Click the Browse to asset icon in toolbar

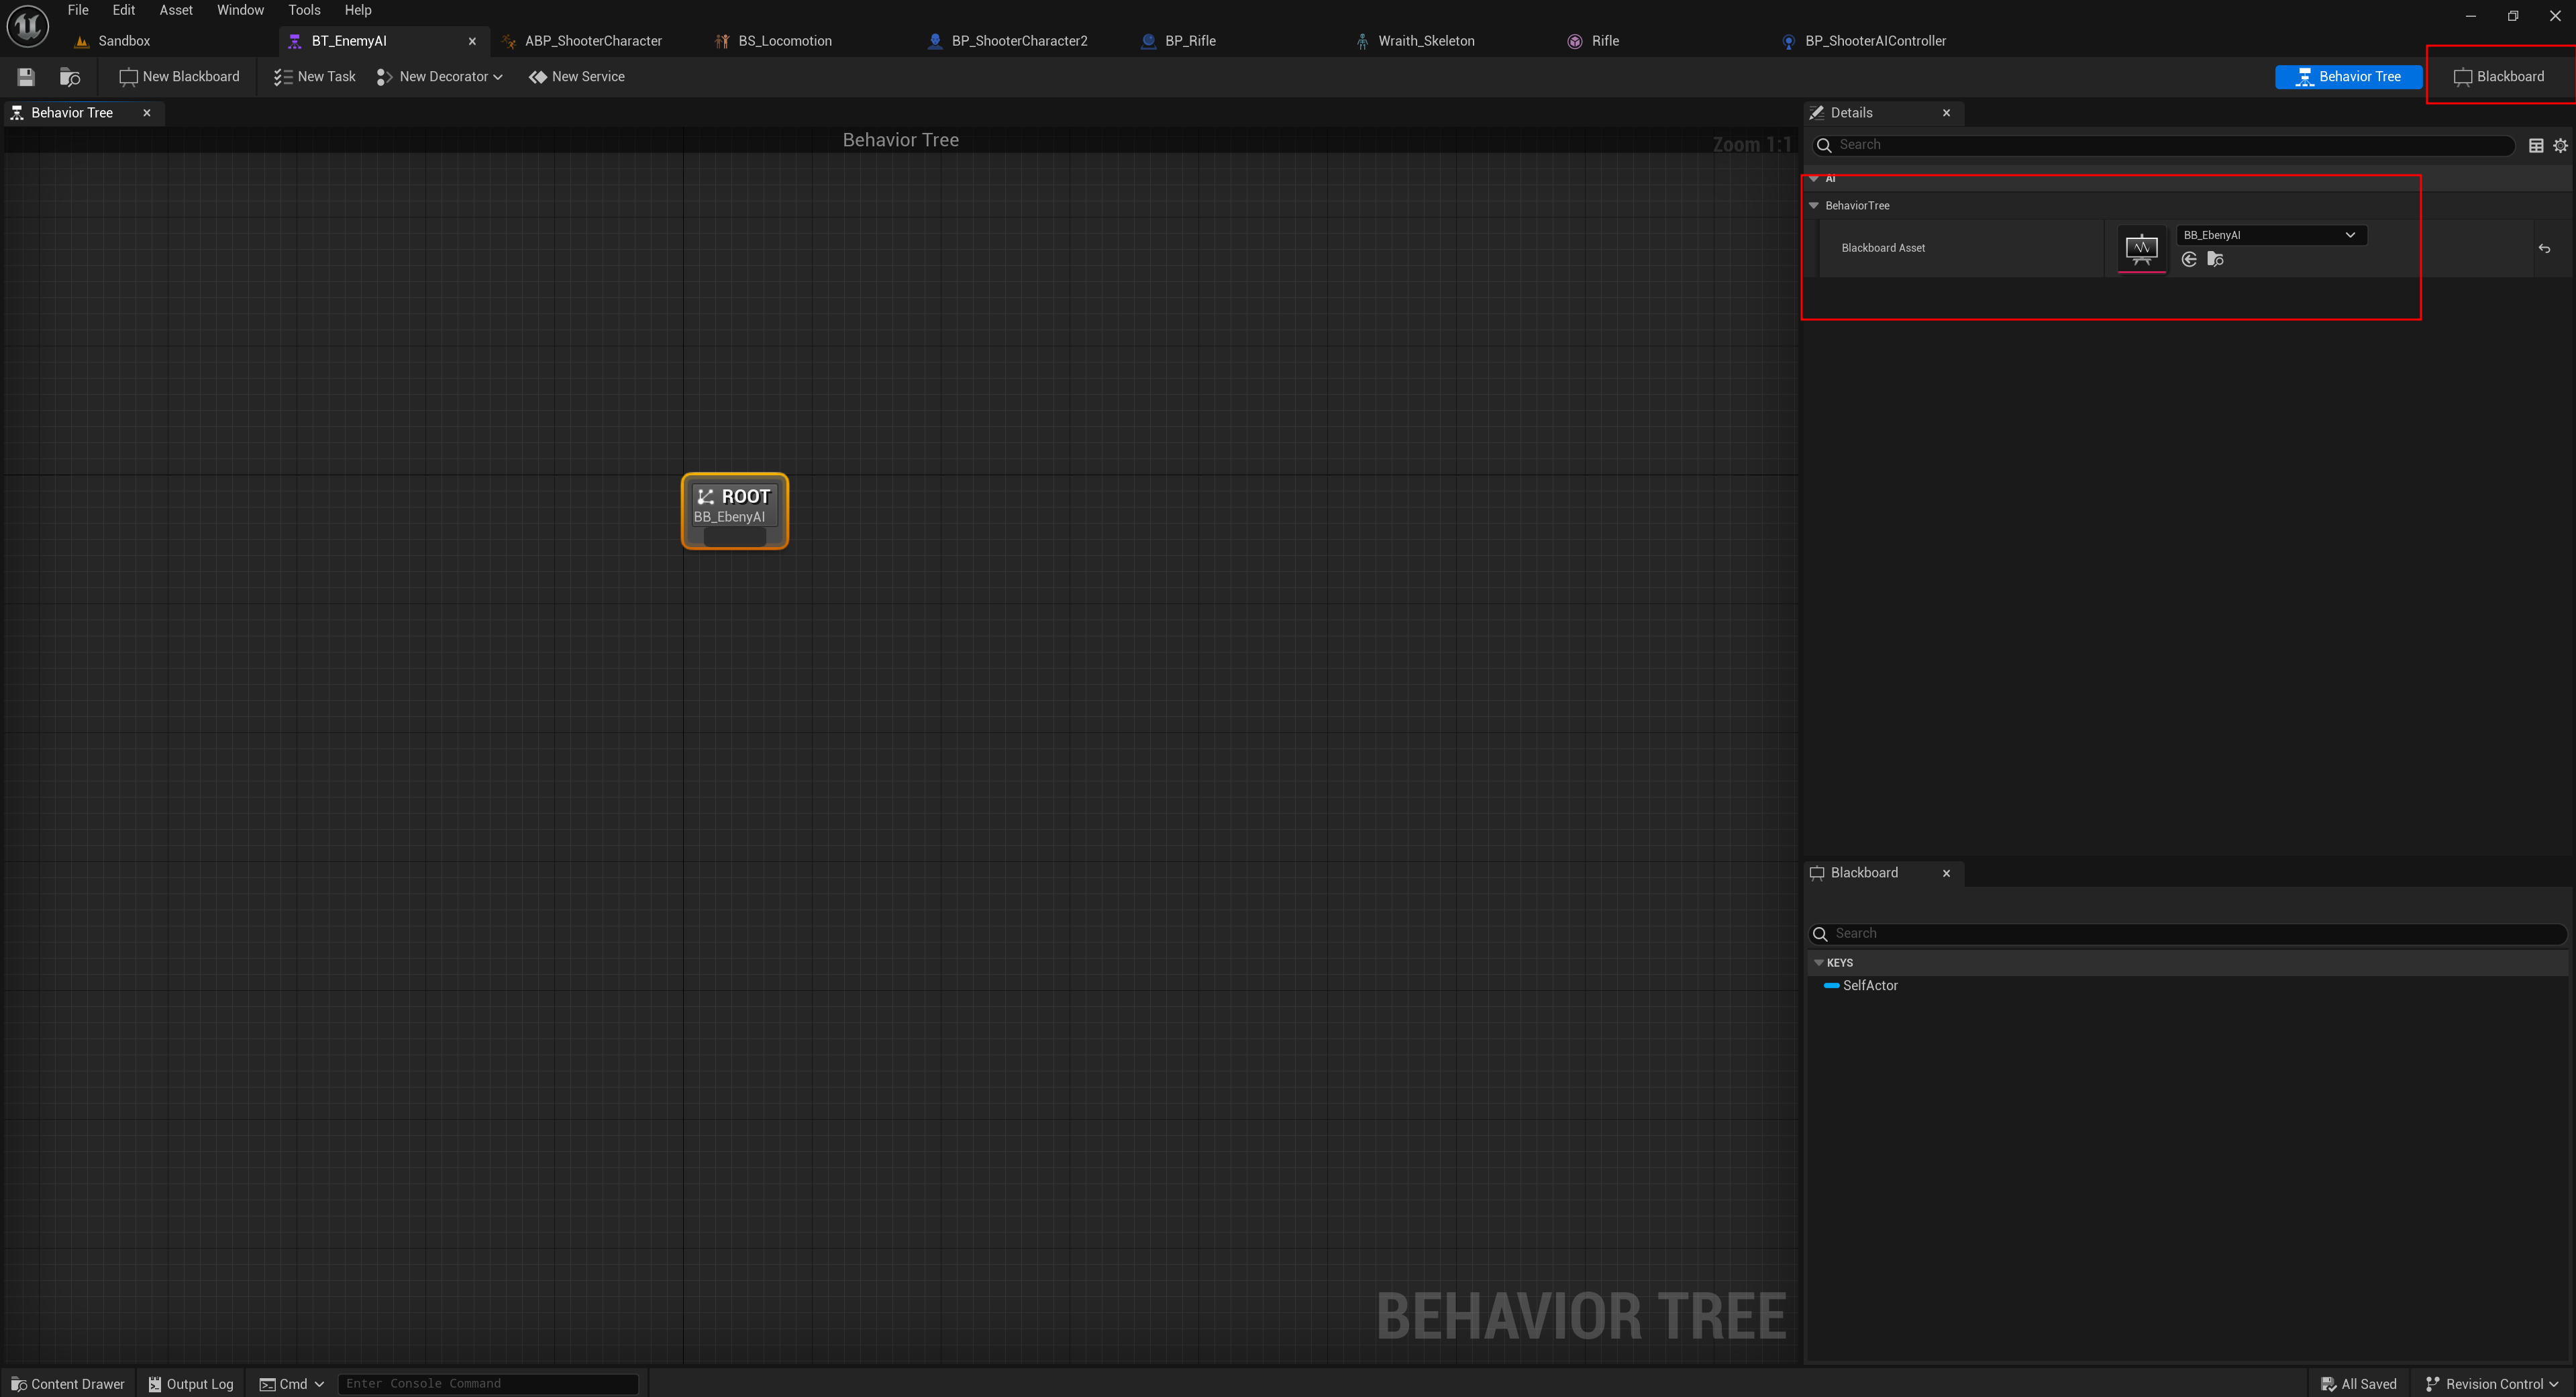(x=70, y=77)
